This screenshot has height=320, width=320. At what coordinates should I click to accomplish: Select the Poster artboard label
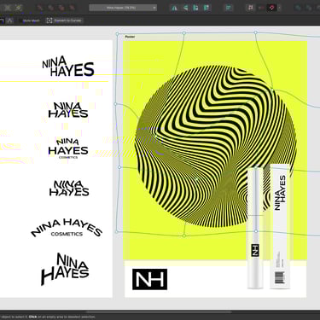pyautogui.click(x=130, y=37)
